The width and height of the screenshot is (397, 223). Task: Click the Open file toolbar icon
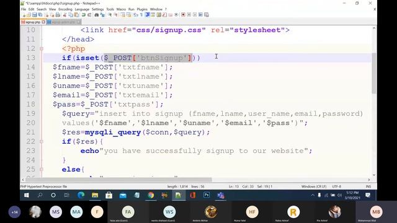(29, 15)
